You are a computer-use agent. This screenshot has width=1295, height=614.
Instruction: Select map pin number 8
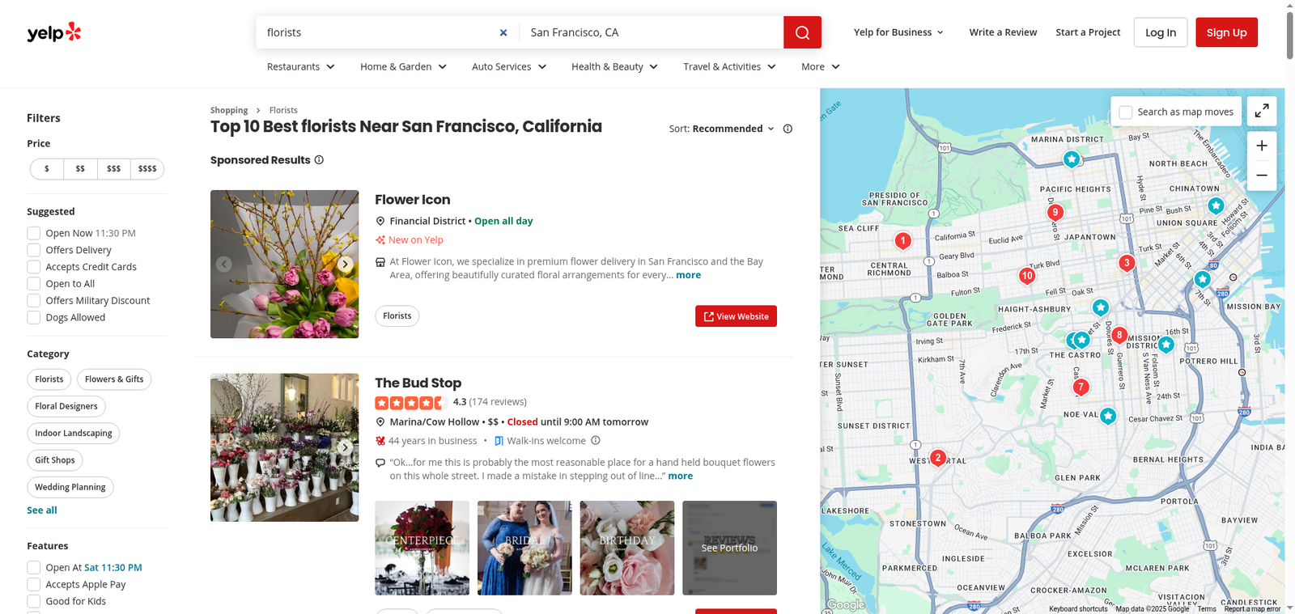coord(1119,335)
